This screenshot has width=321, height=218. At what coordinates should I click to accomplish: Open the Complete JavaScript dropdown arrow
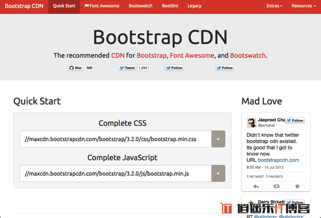(218, 173)
